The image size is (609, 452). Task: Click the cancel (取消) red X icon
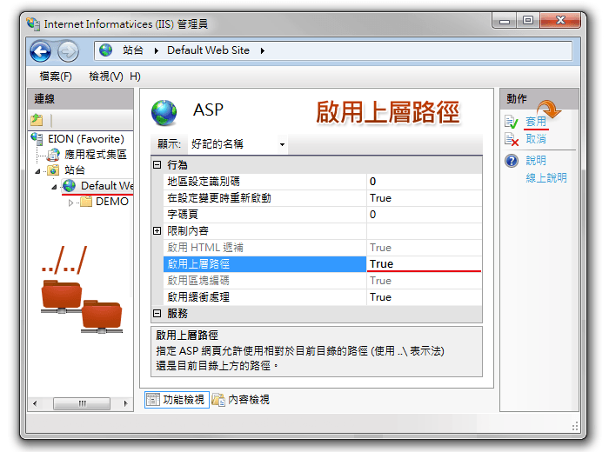click(512, 139)
